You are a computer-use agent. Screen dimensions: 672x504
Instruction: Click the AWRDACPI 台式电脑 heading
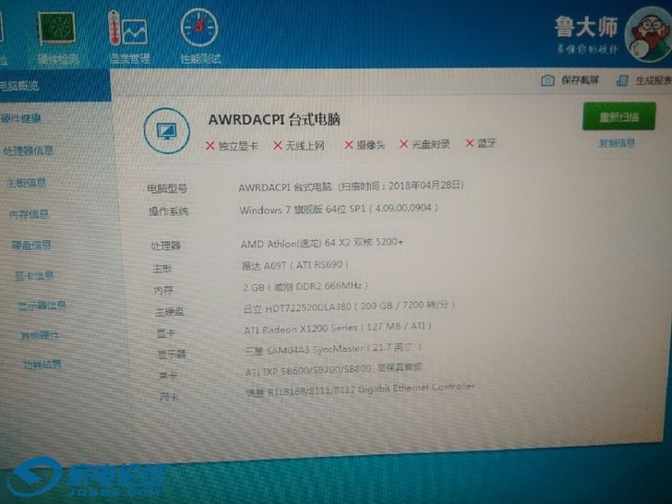tap(274, 119)
